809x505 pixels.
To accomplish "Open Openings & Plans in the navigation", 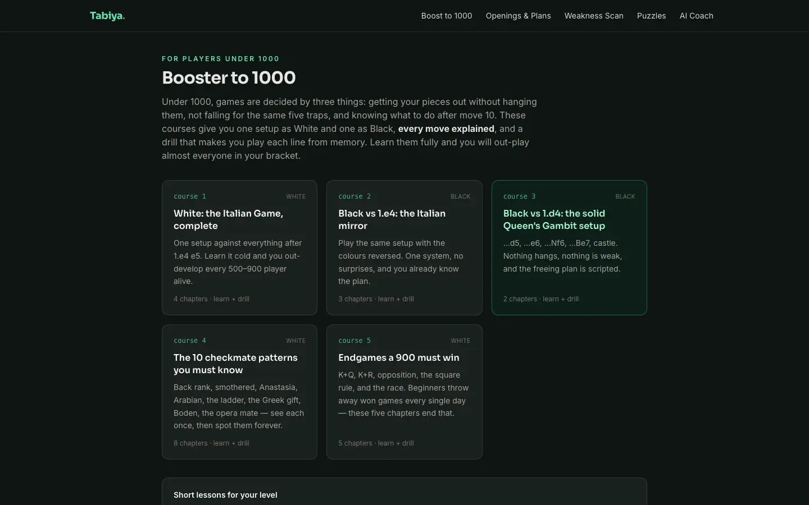I will 518,16.
